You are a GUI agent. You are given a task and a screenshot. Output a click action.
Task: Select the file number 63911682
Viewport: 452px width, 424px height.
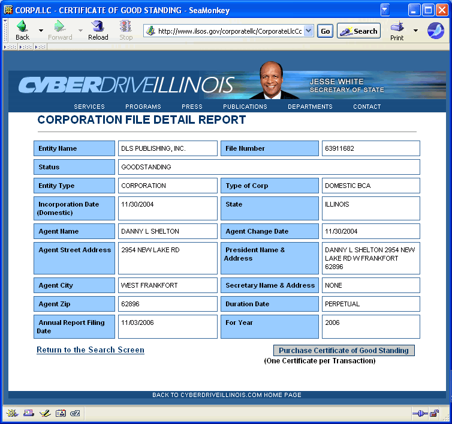pyautogui.click(x=339, y=148)
